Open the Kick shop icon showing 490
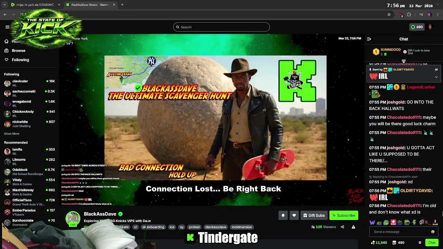The image size is (443, 249). click(398, 242)
